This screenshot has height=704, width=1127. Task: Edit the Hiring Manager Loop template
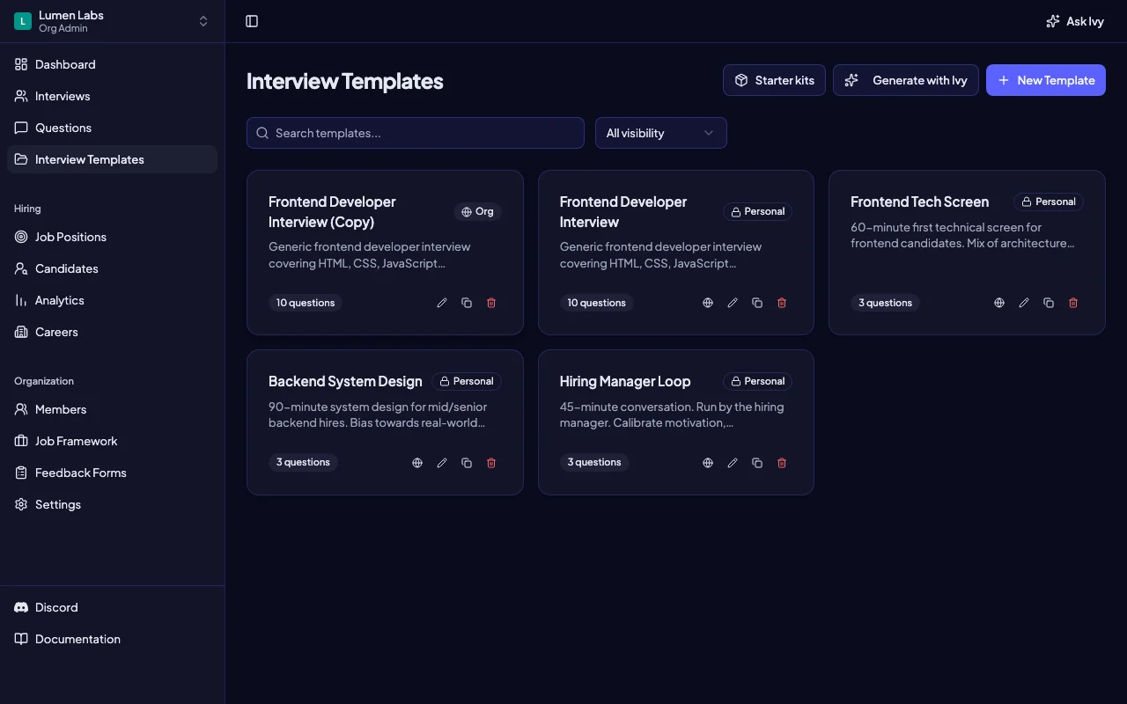pos(733,463)
